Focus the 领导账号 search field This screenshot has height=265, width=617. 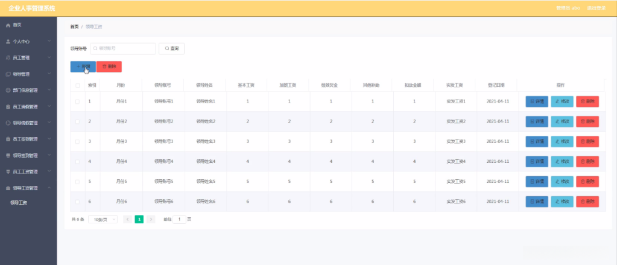pos(123,48)
